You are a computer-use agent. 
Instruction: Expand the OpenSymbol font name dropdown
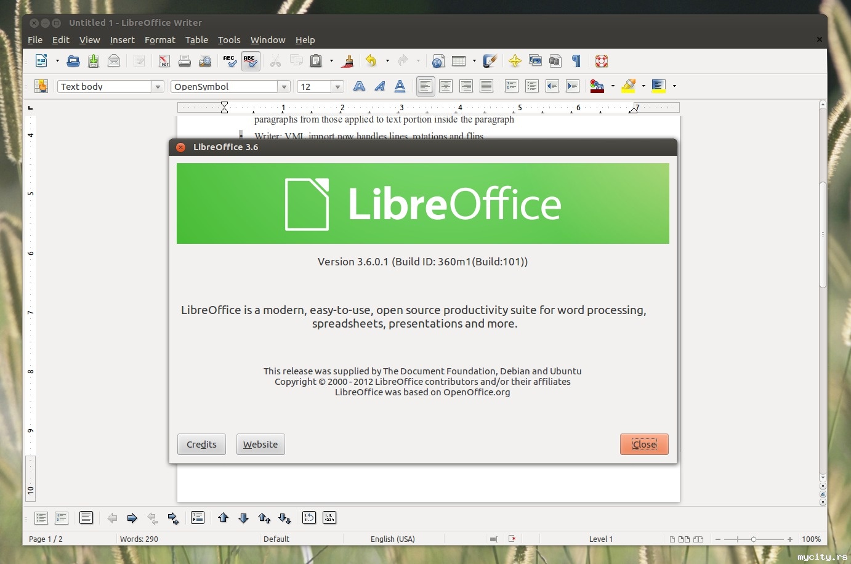click(x=284, y=87)
